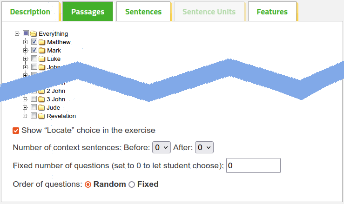Viewport: 344px width, 204px height.
Task: Click the Mark folder icon
Action: (42, 50)
